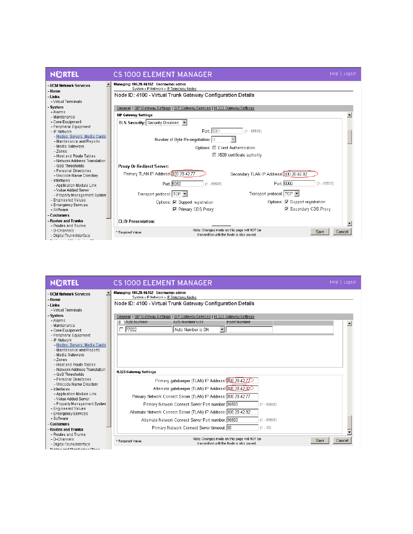Screen dimensions: 413x534
Task: Click Primary Network Connect Server Port number field
Action: (242, 404)
